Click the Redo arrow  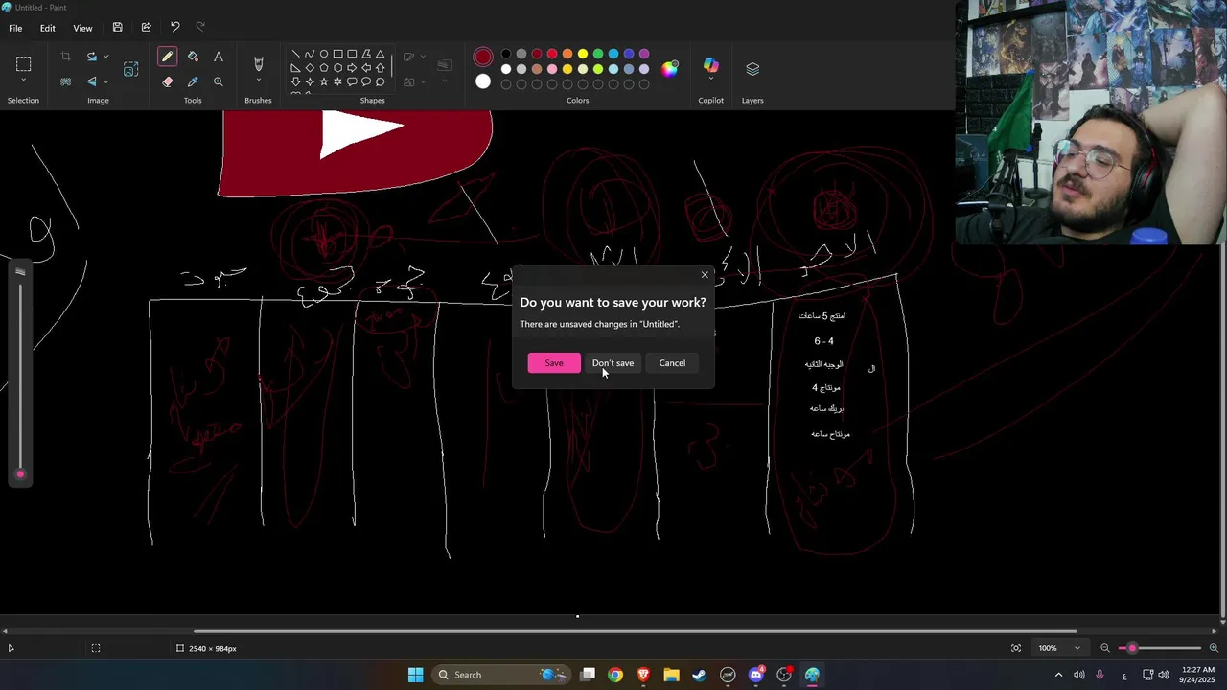click(200, 28)
